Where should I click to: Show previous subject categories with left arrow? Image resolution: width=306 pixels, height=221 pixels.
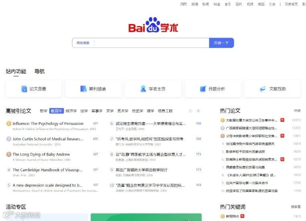point(190,111)
